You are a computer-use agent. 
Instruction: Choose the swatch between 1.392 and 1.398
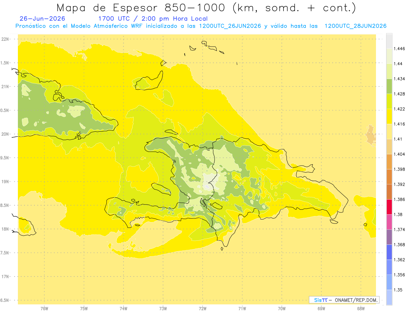(389, 177)
